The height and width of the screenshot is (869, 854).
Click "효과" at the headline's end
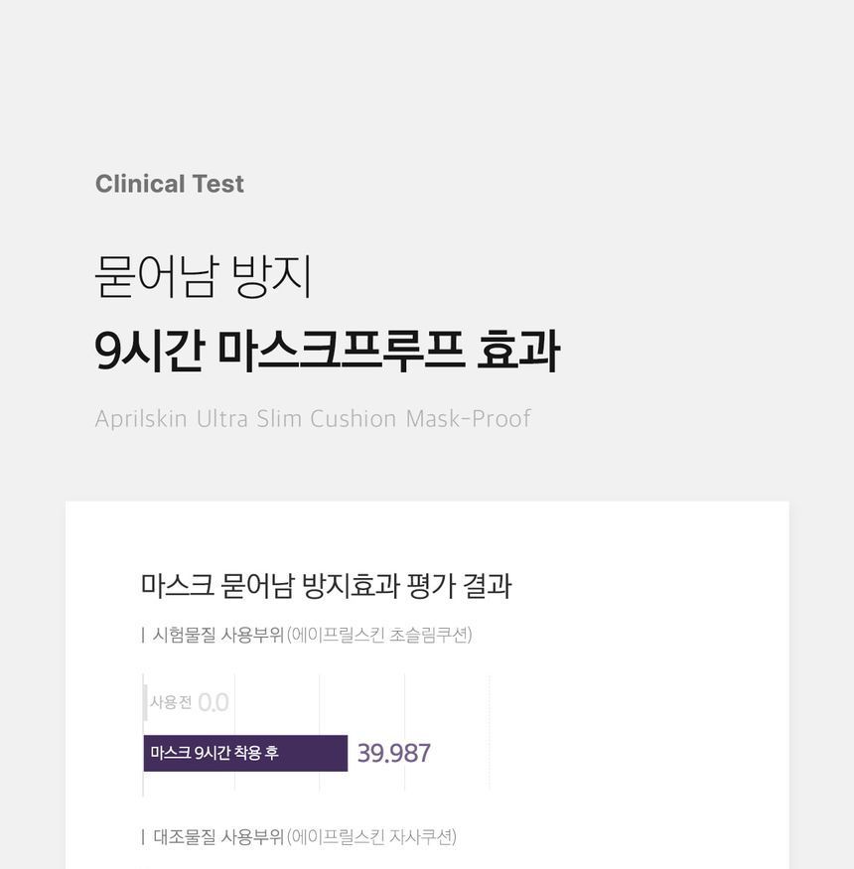point(517,352)
